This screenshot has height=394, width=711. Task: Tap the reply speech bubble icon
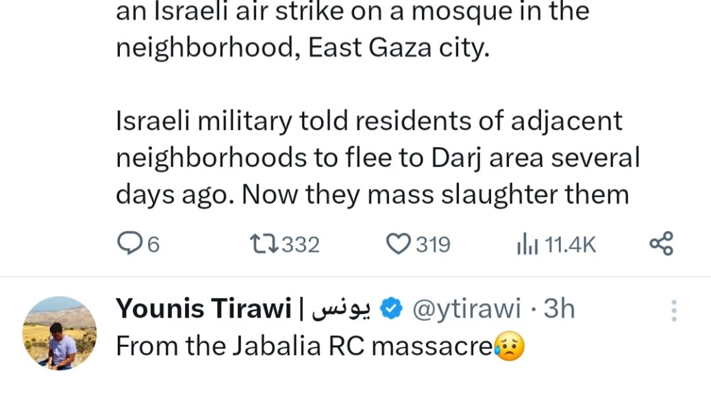pyautogui.click(x=130, y=244)
